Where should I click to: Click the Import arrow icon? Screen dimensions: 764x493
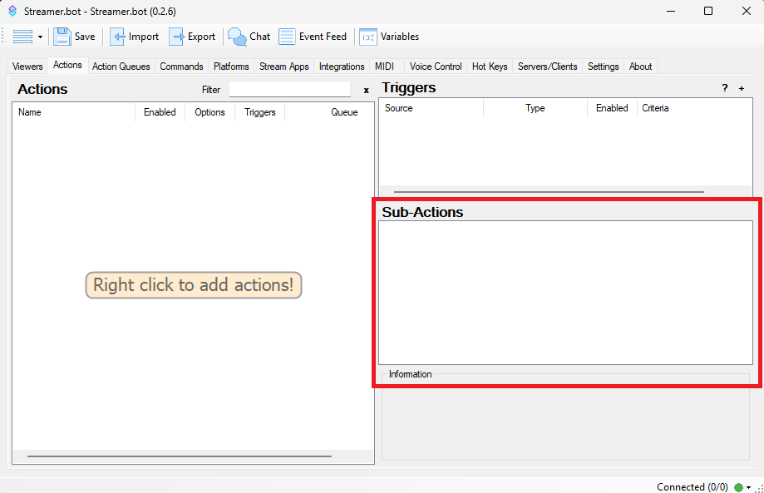point(118,37)
